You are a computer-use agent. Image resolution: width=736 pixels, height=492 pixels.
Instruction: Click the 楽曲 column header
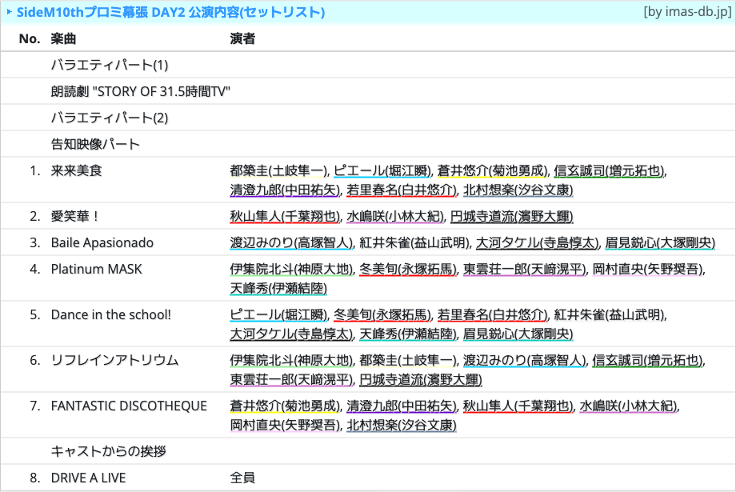coord(63,39)
